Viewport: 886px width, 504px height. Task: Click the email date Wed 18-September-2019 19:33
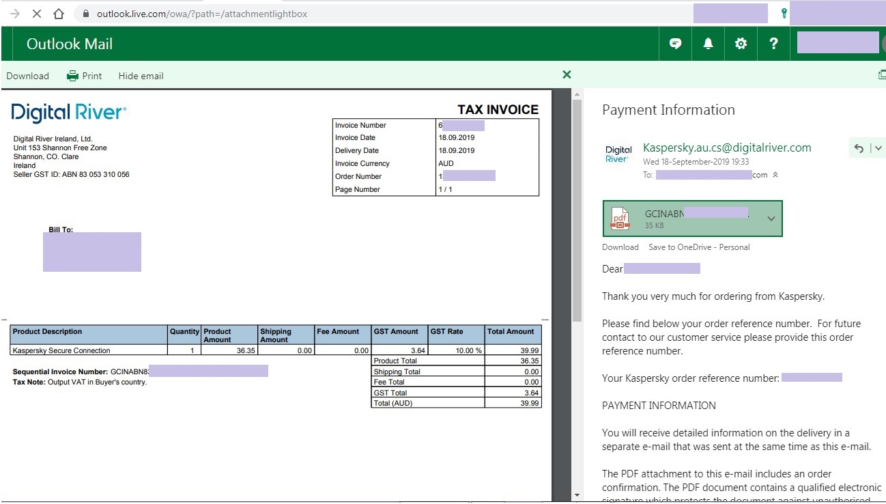696,162
